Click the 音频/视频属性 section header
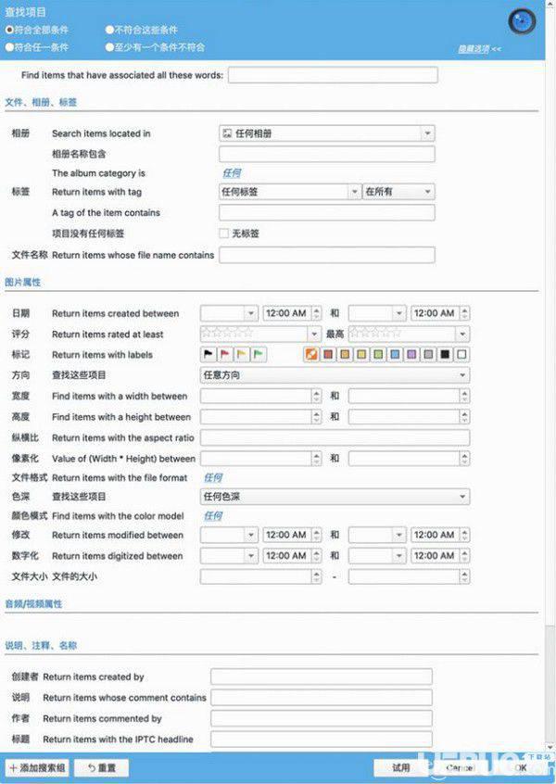 (x=33, y=604)
